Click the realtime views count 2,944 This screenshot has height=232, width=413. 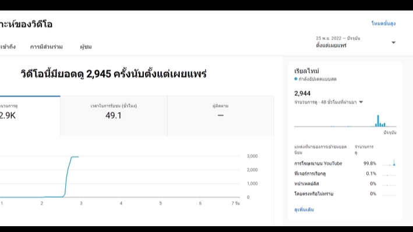pos(302,94)
